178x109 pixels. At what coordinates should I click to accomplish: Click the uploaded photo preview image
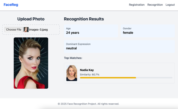(31, 63)
